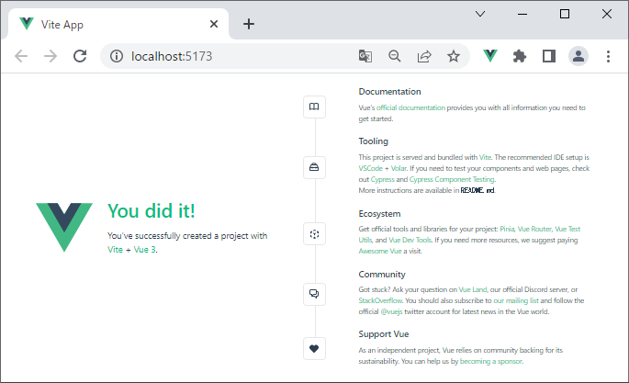Open the Vue Land link

pyautogui.click(x=473, y=289)
